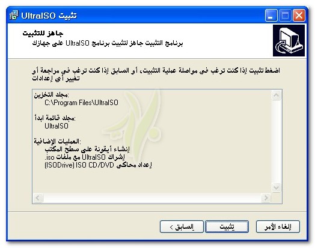Click the horizontal scrollbar track

152,198
